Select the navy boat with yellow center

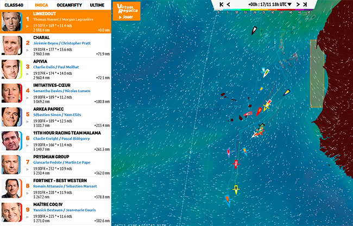coord(287,92)
